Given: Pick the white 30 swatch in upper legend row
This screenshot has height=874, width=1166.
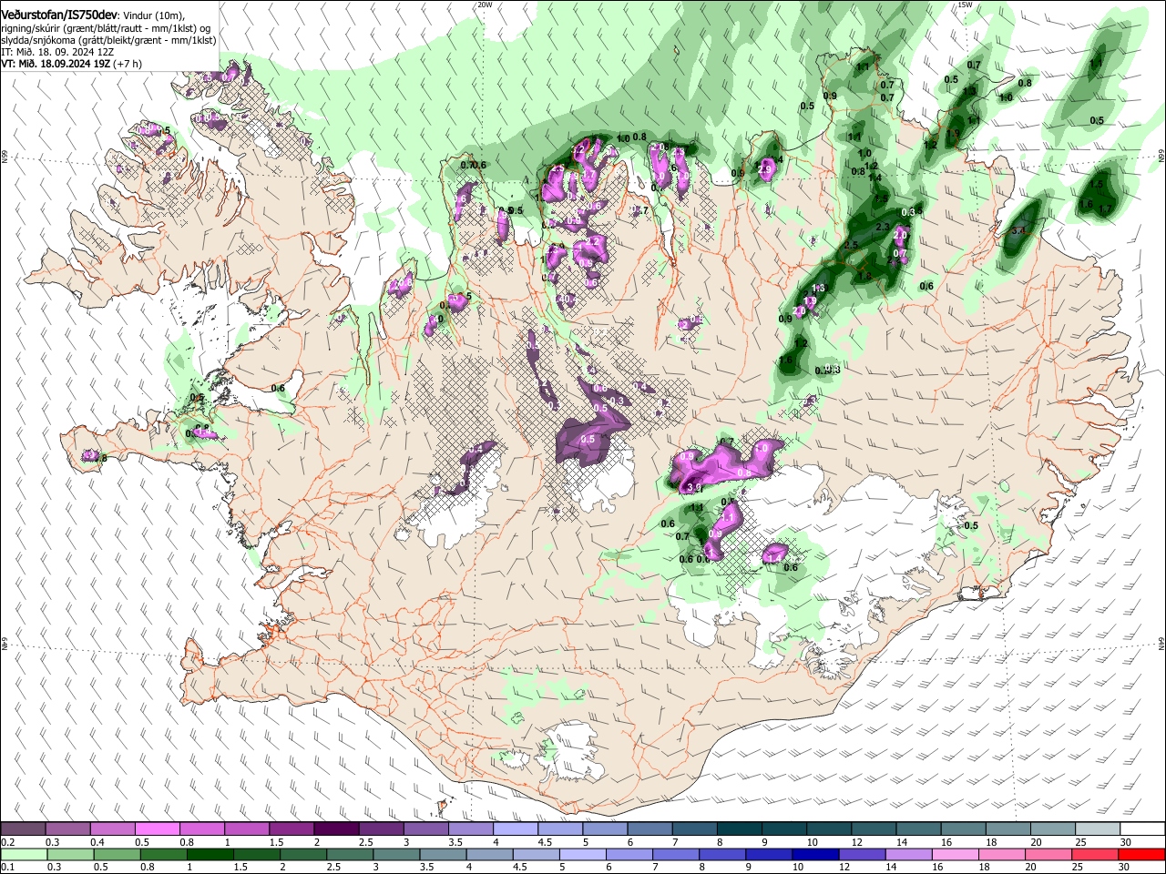Looking at the screenshot, I should coord(1142,829).
